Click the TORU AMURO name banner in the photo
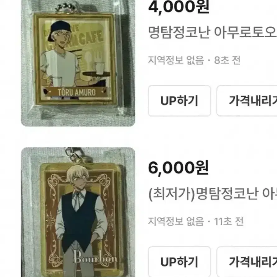The width and height of the screenshot is (277, 277). [x=76, y=92]
